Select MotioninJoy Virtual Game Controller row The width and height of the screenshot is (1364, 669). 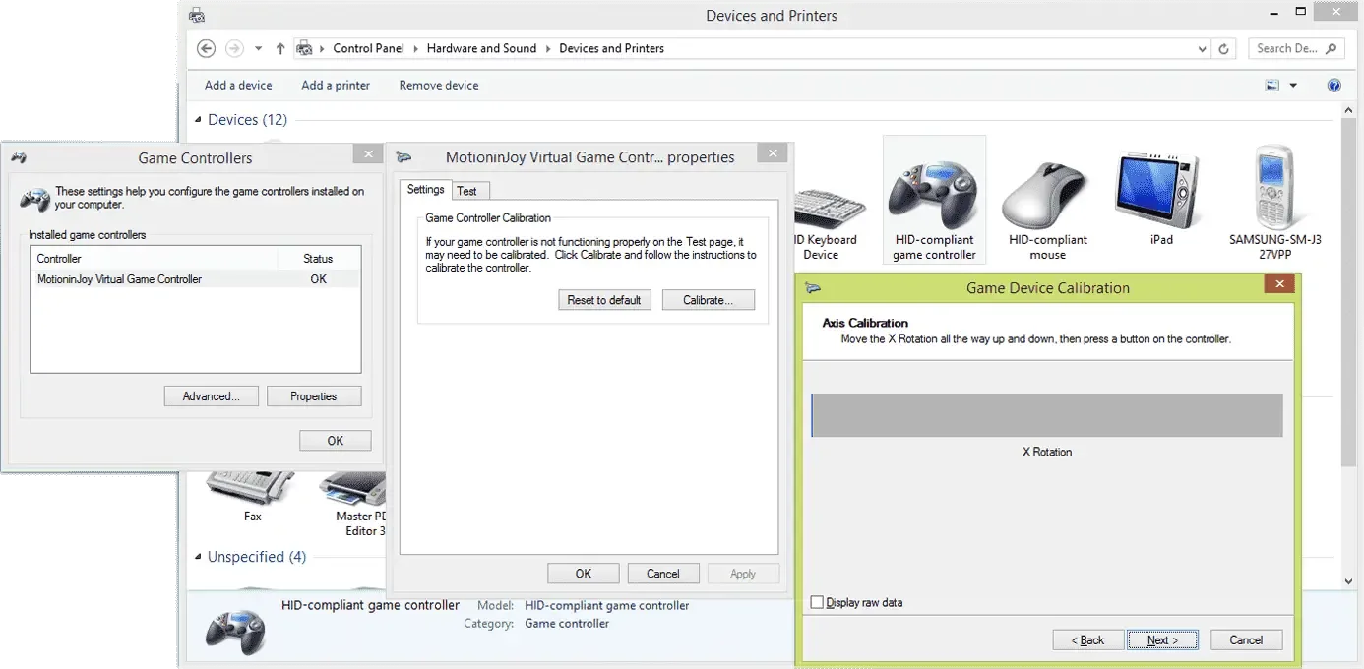coord(196,279)
